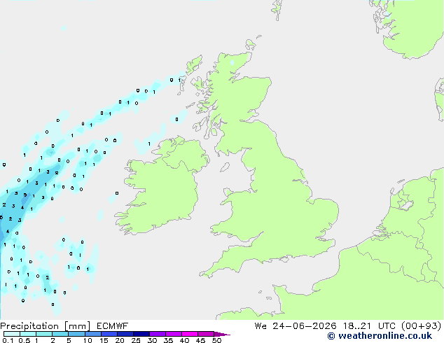Click the 'ECMWF' model label
This screenshot has height=343, width=444.
pyautogui.click(x=113, y=326)
